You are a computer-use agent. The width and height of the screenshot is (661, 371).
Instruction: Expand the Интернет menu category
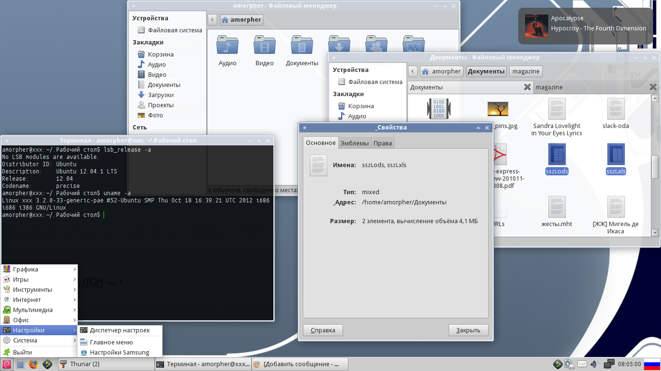(39, 300)
